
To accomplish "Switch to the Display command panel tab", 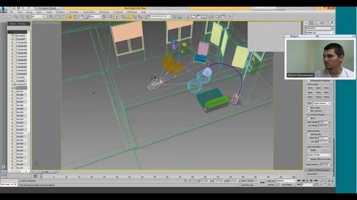I will tap(326, 23).
